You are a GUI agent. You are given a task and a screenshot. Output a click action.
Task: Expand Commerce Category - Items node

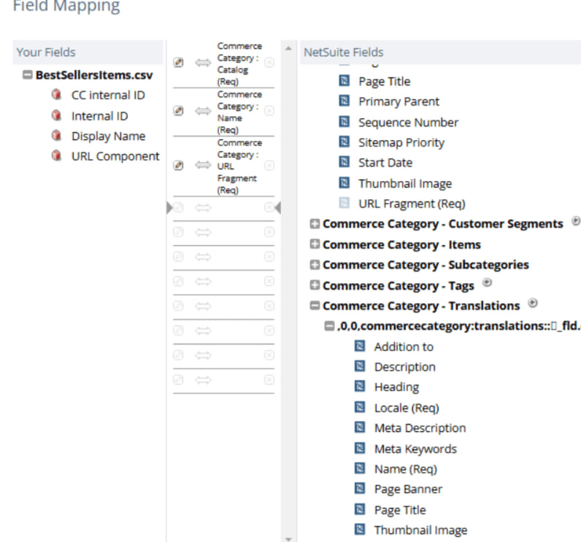(315, 244)
